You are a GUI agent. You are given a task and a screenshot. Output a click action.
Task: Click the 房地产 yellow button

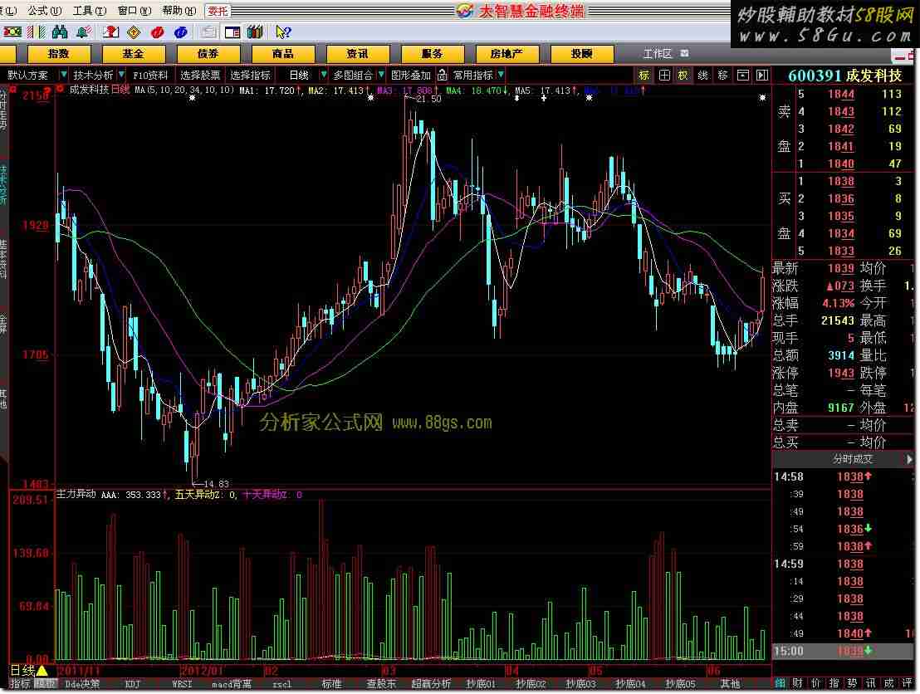coord(506,54)
